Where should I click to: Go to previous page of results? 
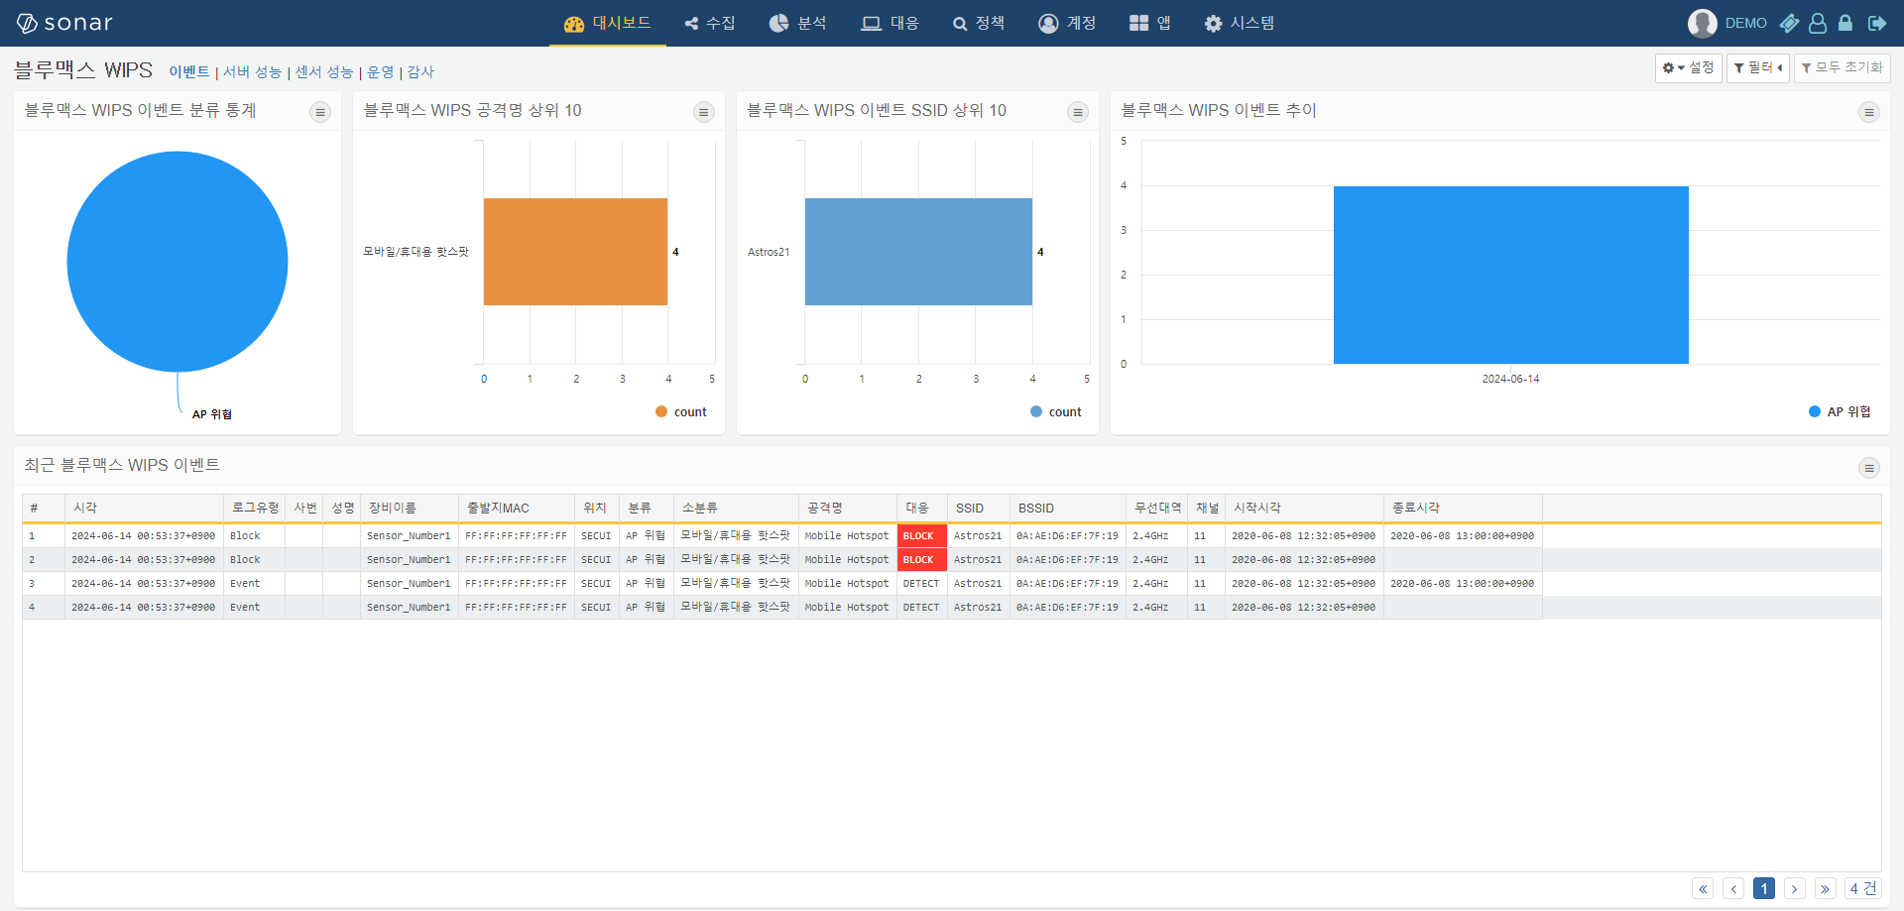(1733, 888)
